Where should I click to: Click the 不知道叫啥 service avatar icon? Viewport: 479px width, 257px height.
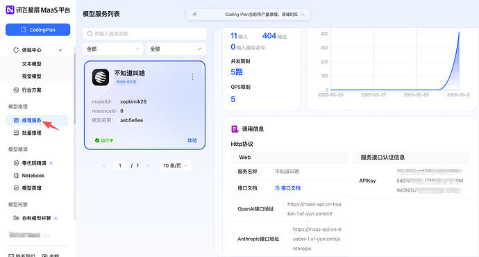(x=101, y=77)
